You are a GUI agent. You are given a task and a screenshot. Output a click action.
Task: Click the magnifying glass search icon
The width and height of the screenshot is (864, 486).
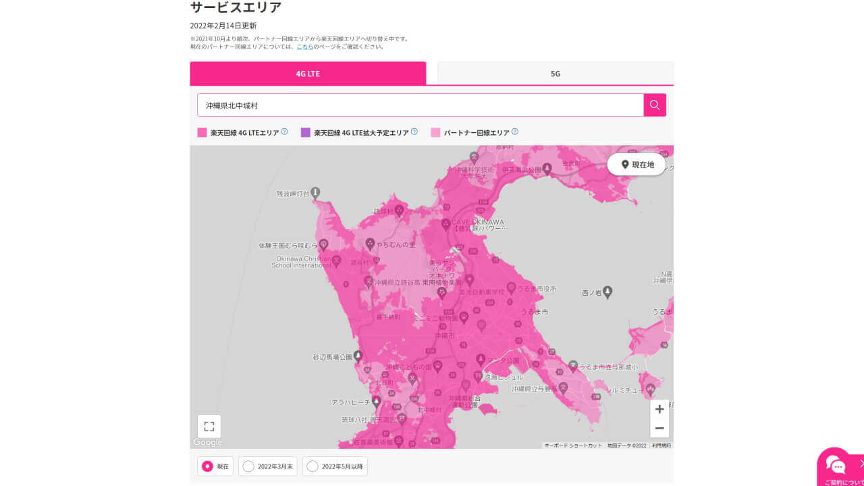tap(654, 105)
